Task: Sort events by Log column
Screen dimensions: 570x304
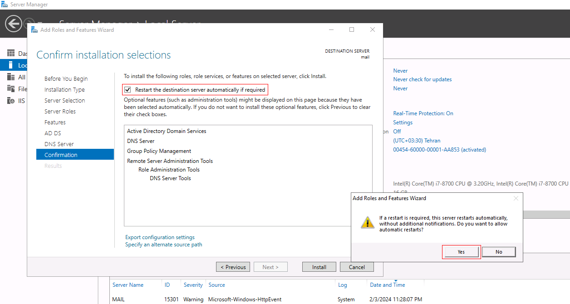Action: coord(343,285)
